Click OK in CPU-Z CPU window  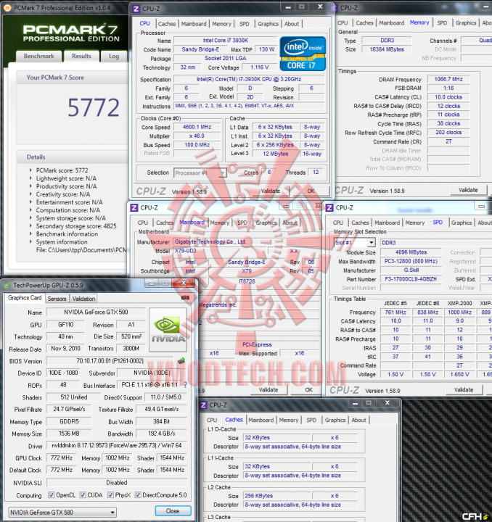point(311,191)
